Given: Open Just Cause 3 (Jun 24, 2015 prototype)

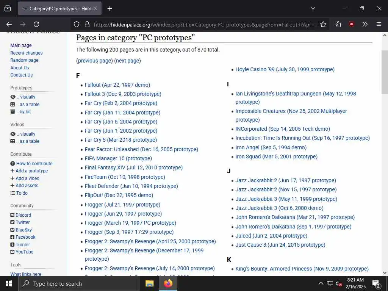Looking at the screenshot, I should (x=280, y=245).
